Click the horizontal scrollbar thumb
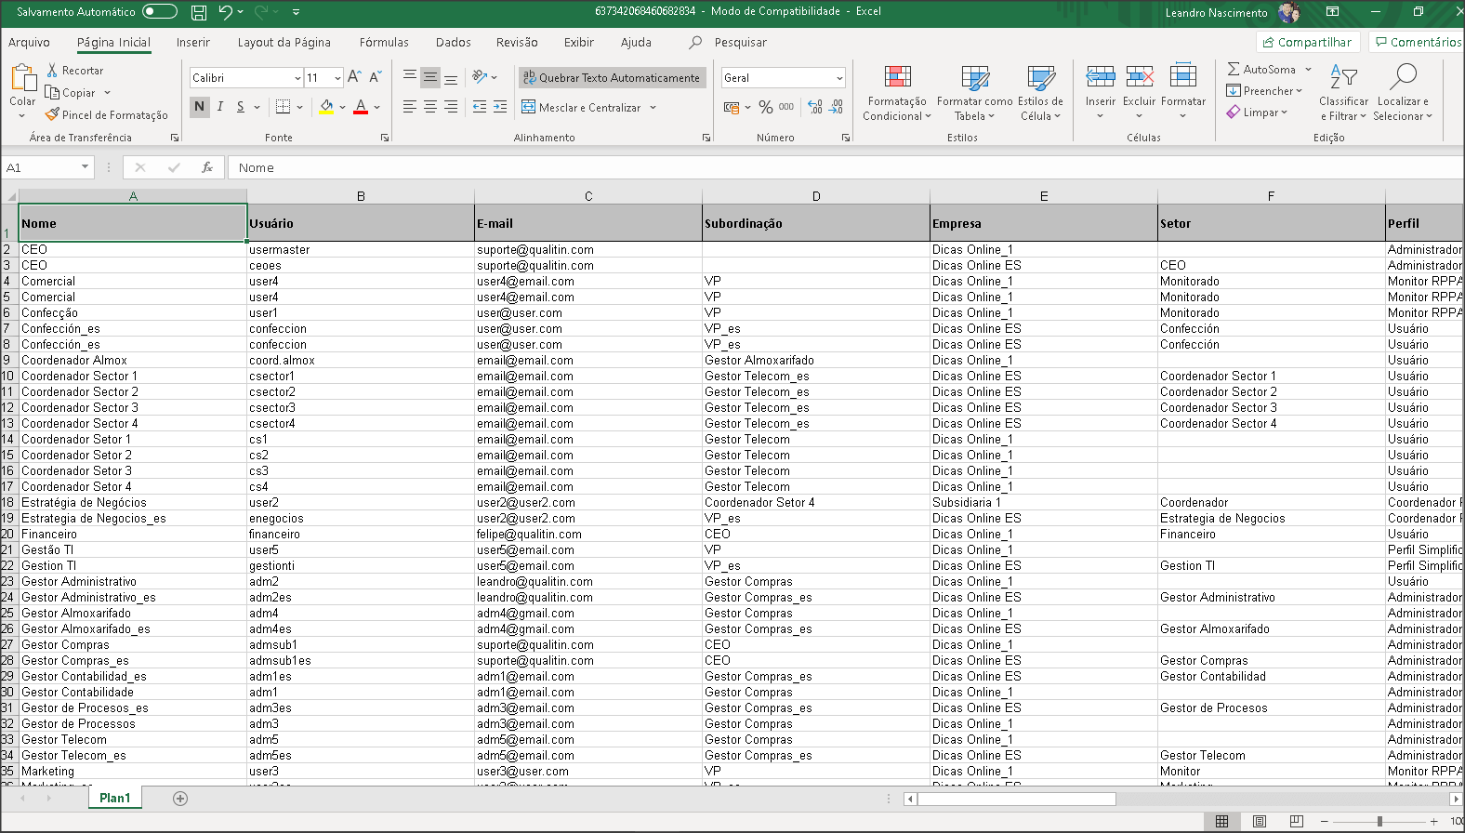Image resolution: width=1465 pixels, height=833 pixels. coord(1016,799)
